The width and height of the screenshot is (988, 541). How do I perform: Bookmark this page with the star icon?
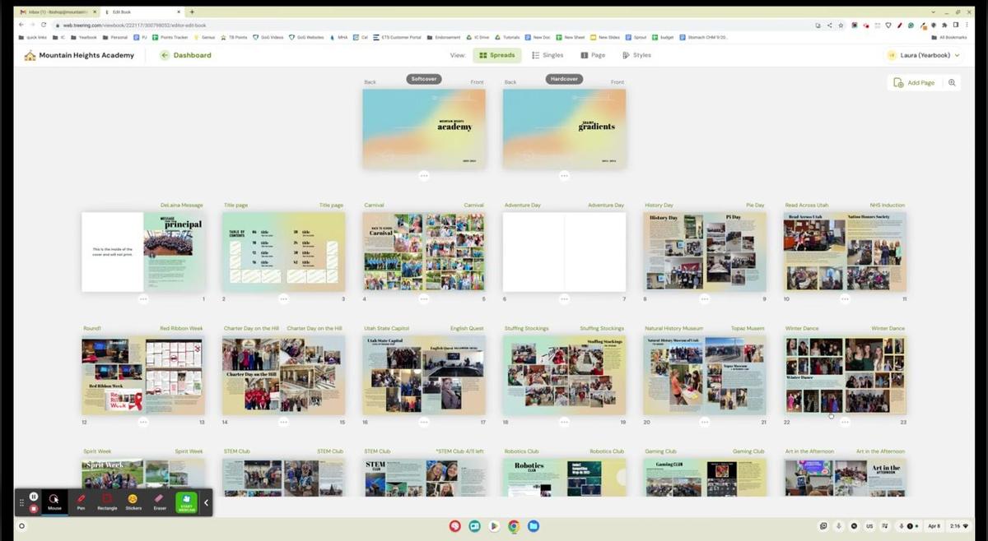click(x=841, y=25)
